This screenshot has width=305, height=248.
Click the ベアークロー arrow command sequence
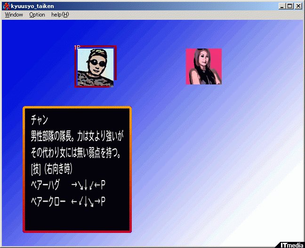[x=88, y=201]
